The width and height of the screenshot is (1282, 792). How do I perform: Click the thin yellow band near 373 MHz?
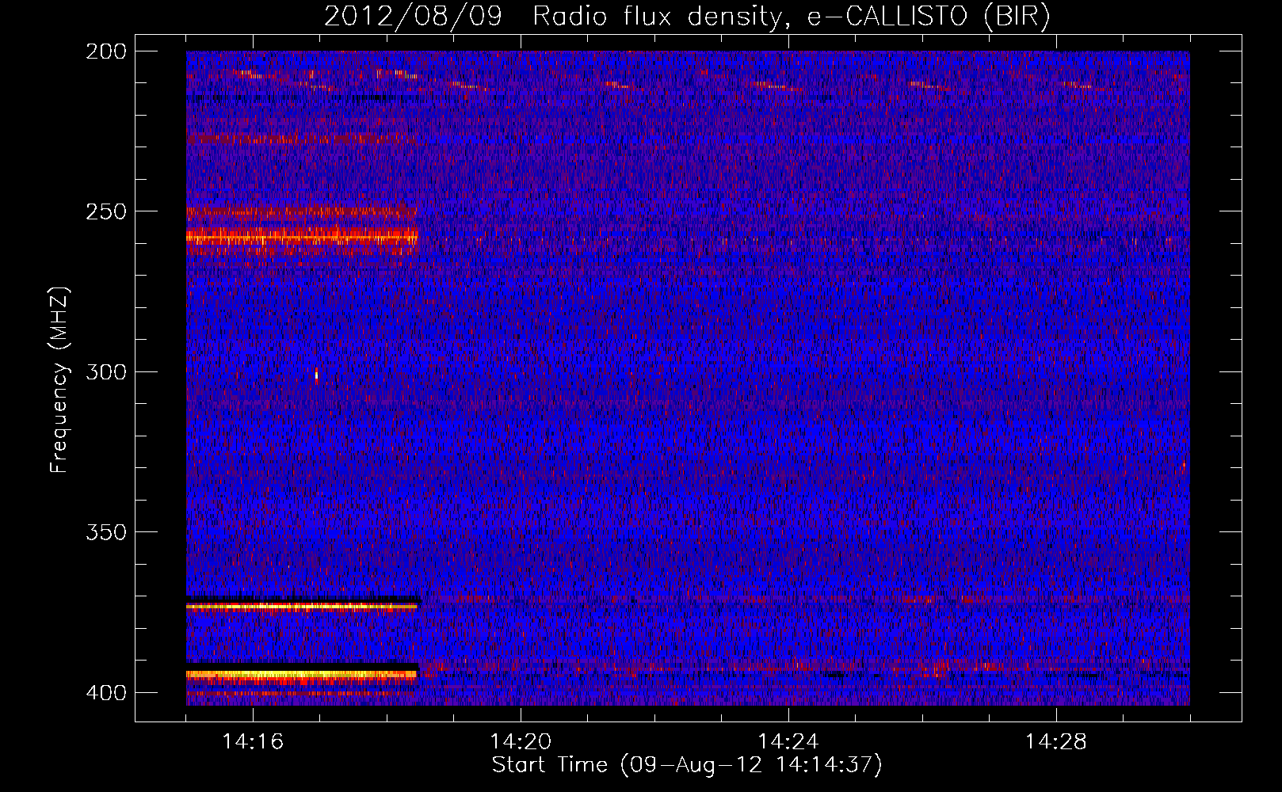(x=301, y=607)
